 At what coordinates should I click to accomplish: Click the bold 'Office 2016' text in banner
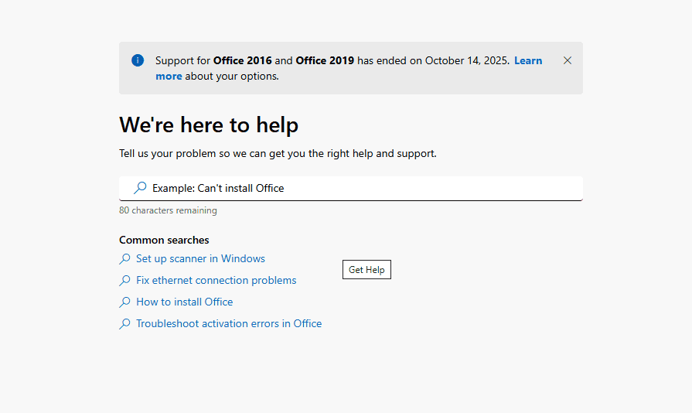(x=242, y=60)
